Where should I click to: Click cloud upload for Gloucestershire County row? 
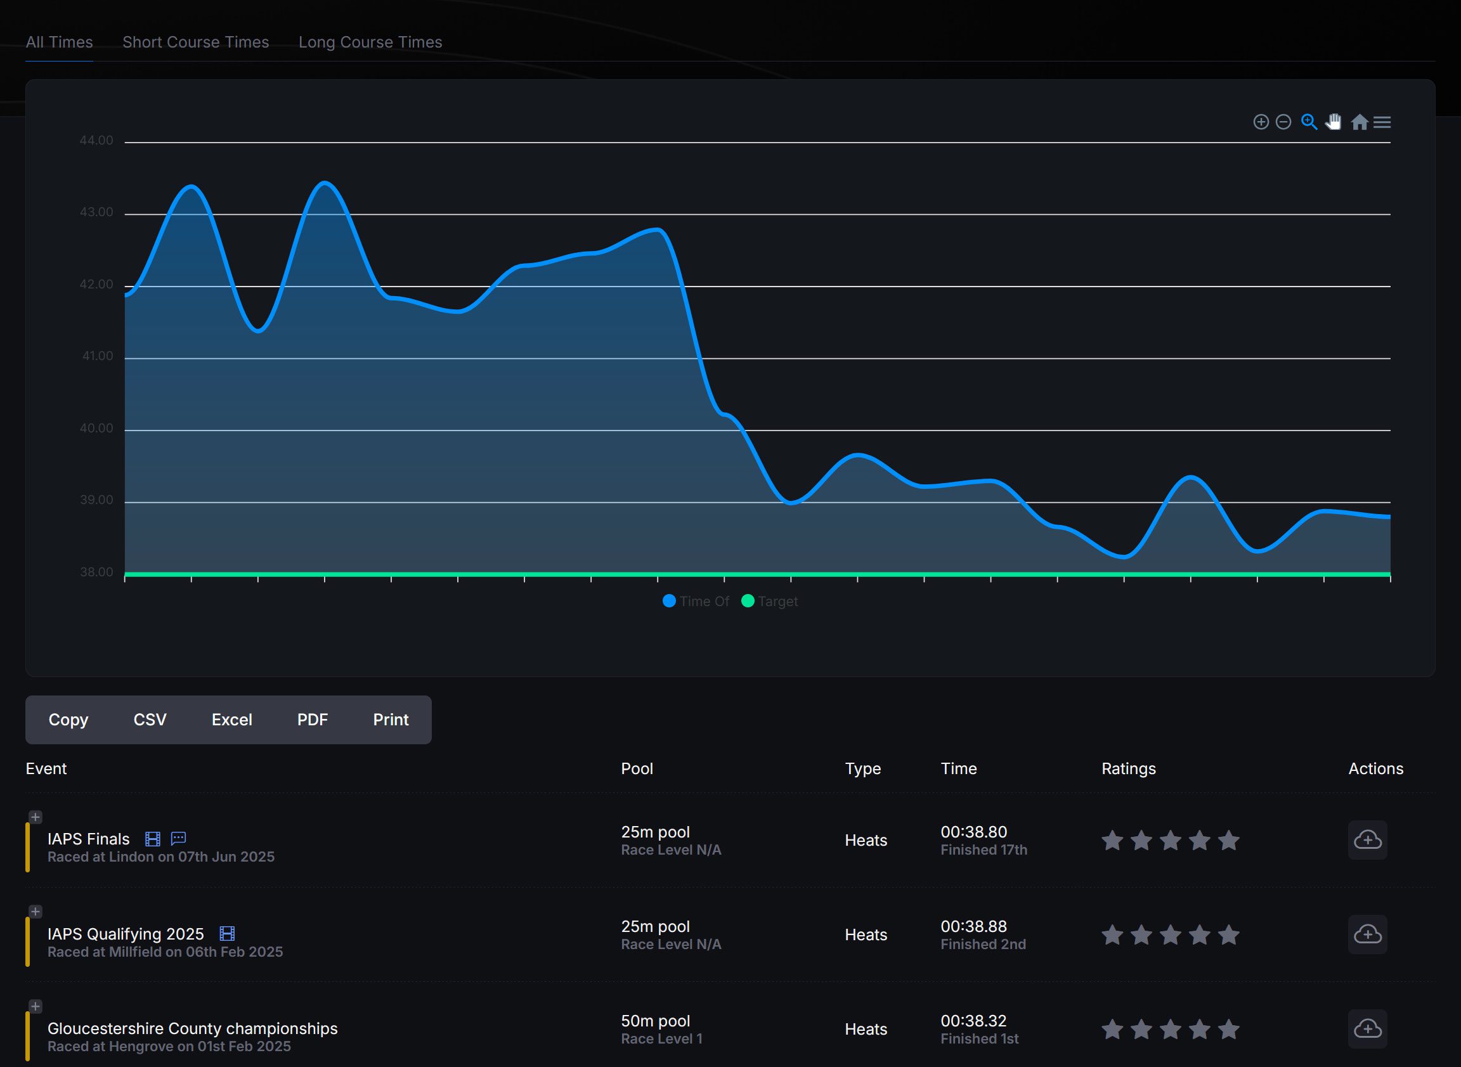(1367, 1028)
